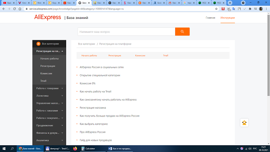The height and width of the screenshot is (152, 270).
Task: Click Все категории breadcrumb link
Action: (86, 44)
